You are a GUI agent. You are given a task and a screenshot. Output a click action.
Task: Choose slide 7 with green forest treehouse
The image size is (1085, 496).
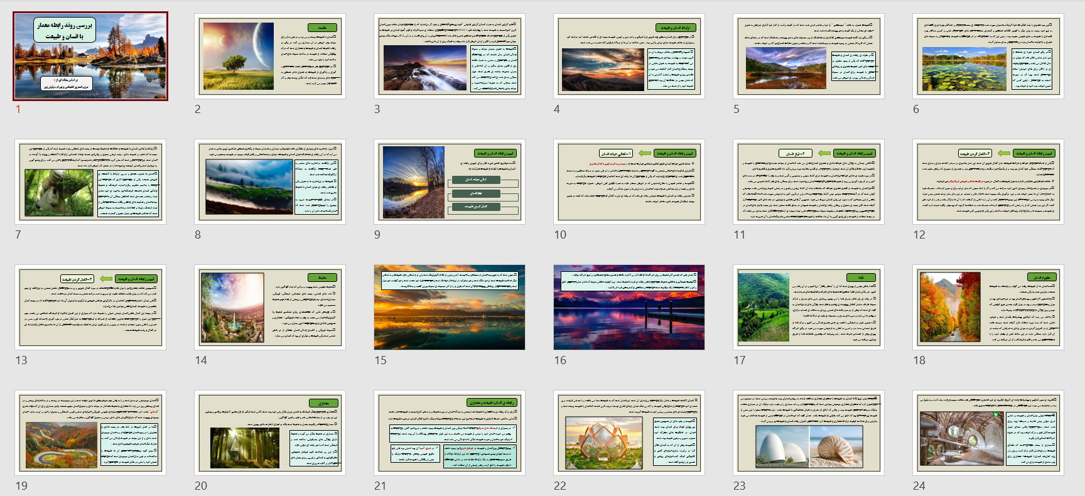tap(90, 181)
